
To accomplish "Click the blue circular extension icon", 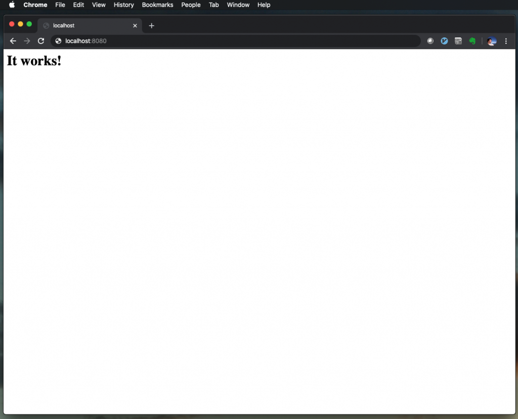I will 444,41.
